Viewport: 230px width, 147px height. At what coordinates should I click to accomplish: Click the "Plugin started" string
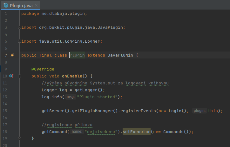pyautogui.click(x=97, y=97)
